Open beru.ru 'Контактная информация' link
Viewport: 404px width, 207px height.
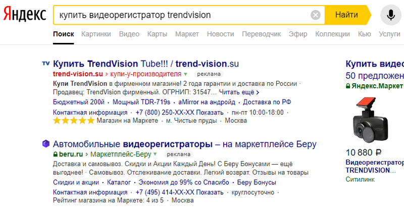pos(90,192)
